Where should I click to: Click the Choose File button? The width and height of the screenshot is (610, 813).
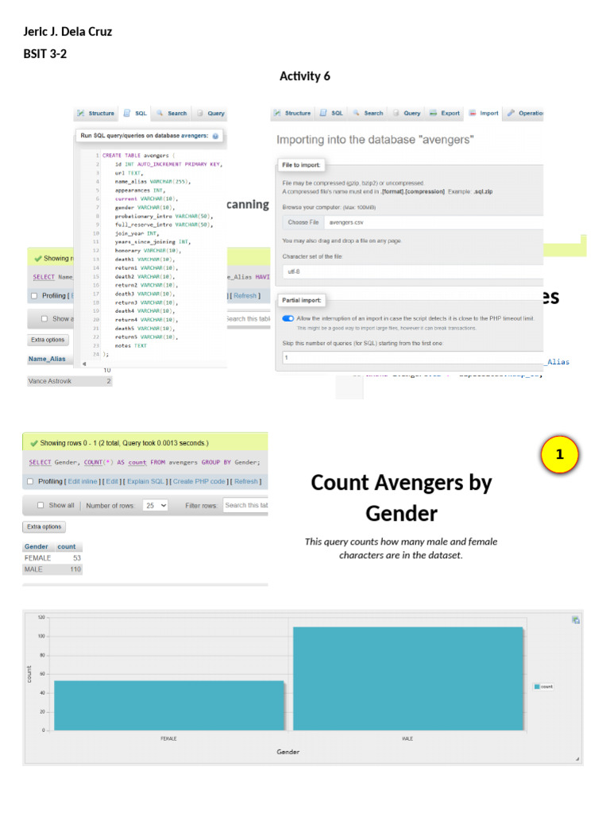(x=303, y=222)
